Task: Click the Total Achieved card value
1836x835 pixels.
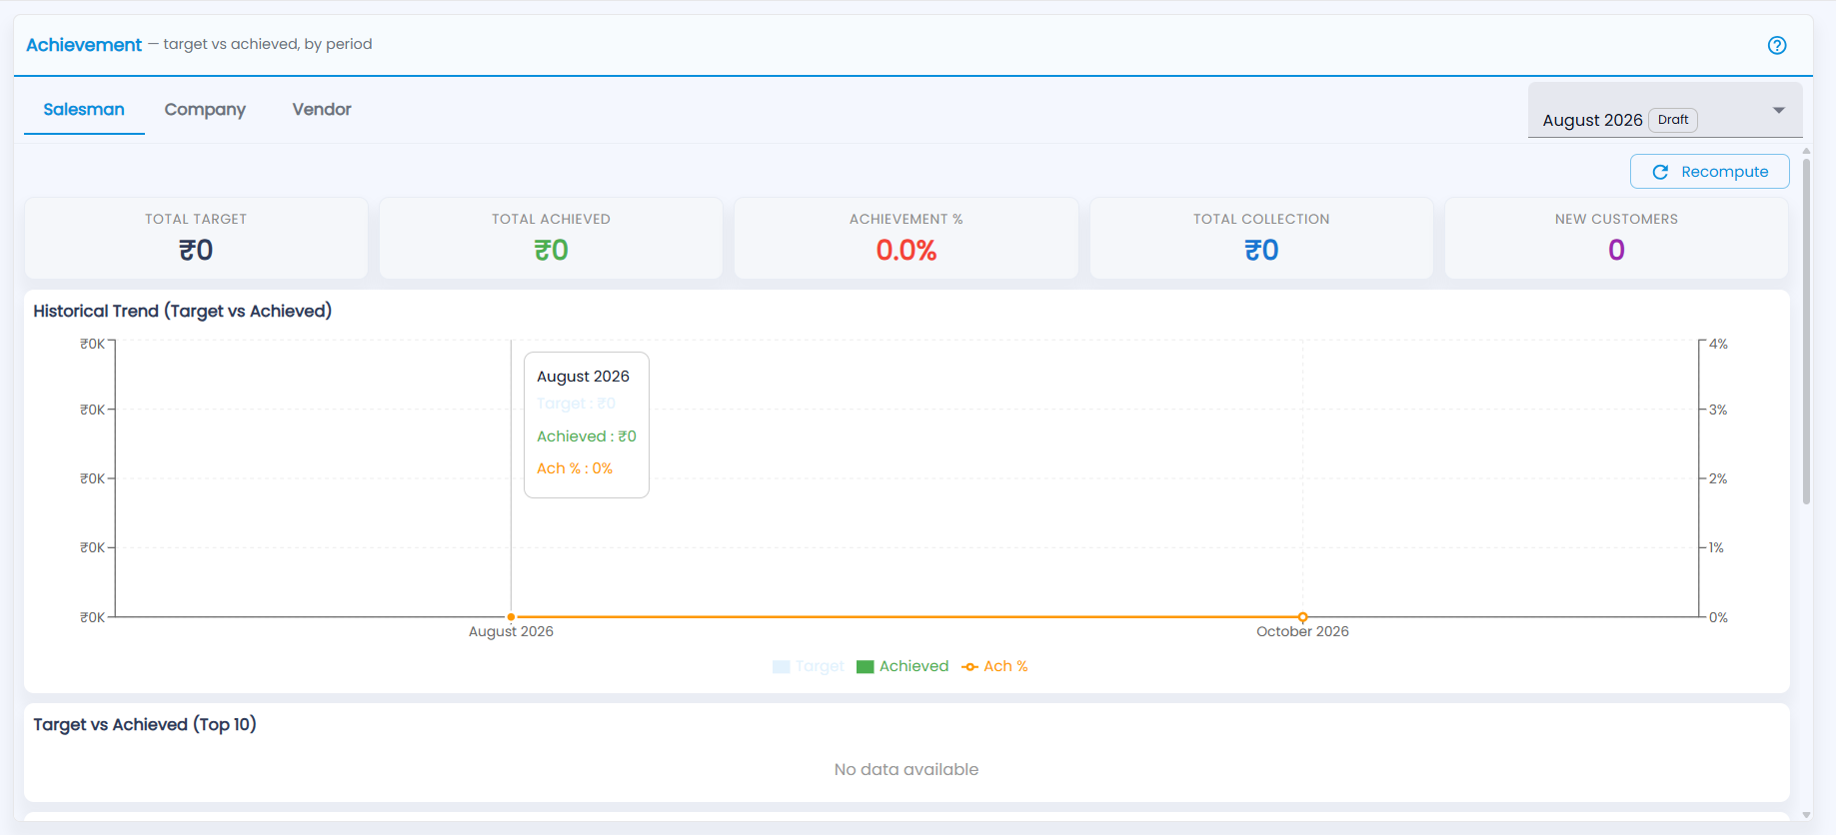Action: (551, 250)
